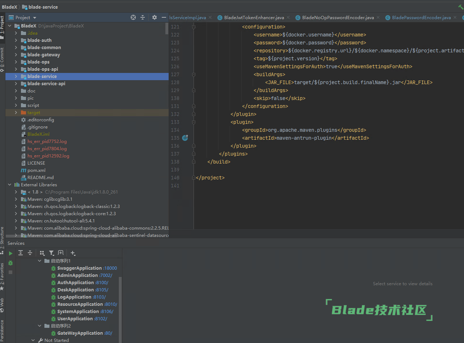Collapse the 启动序列1 group
464x343 pixels.
[x=40, y=261]
